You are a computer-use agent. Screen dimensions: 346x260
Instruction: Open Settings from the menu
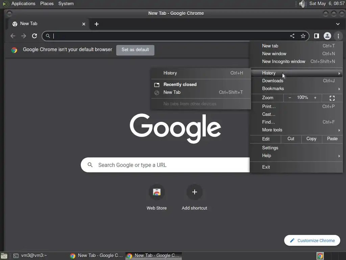pos(296,148)
